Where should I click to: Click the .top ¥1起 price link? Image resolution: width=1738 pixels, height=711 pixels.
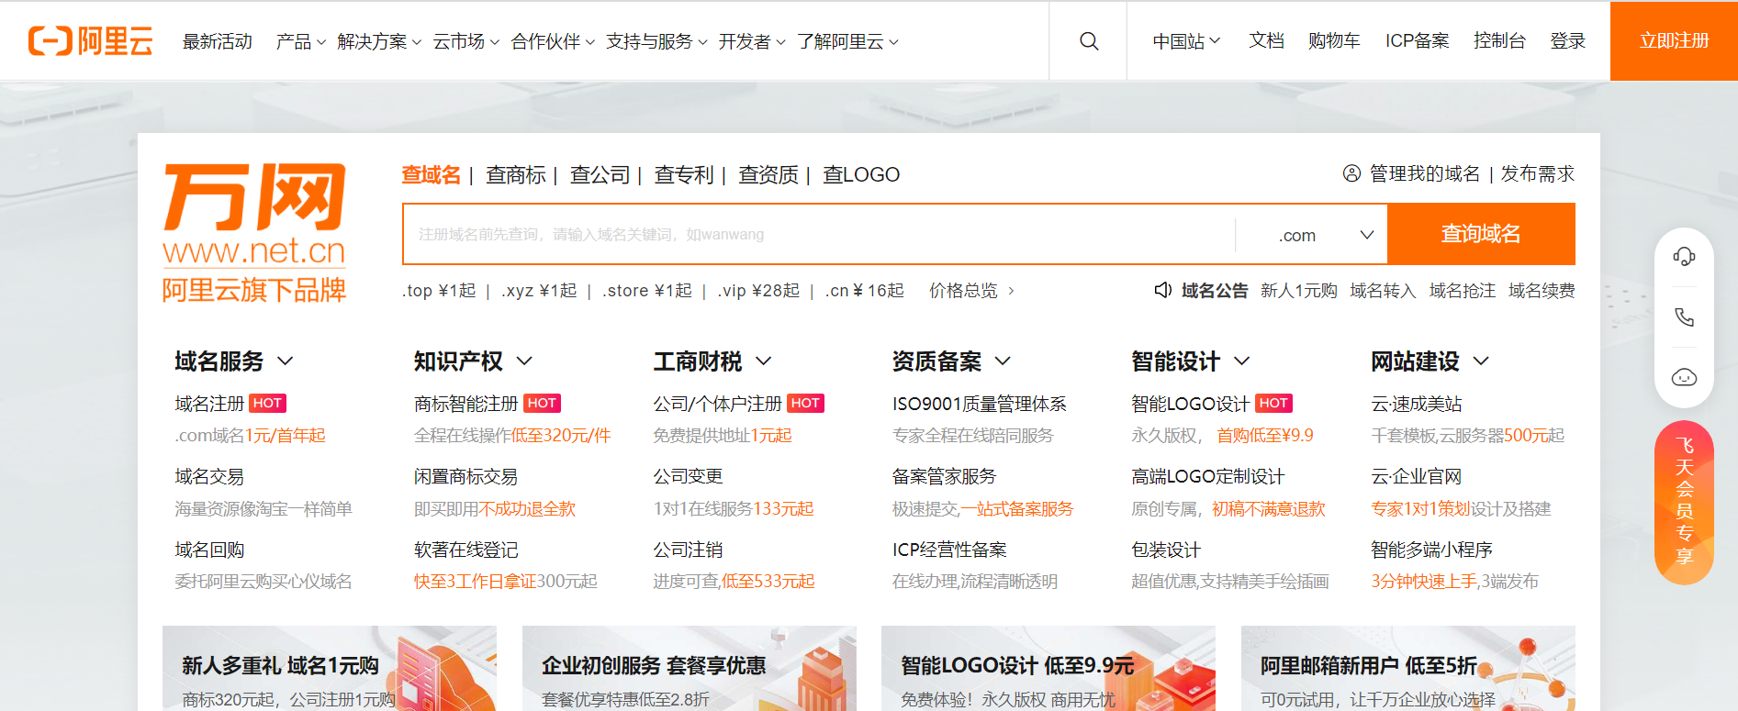(x=439, y=291)
